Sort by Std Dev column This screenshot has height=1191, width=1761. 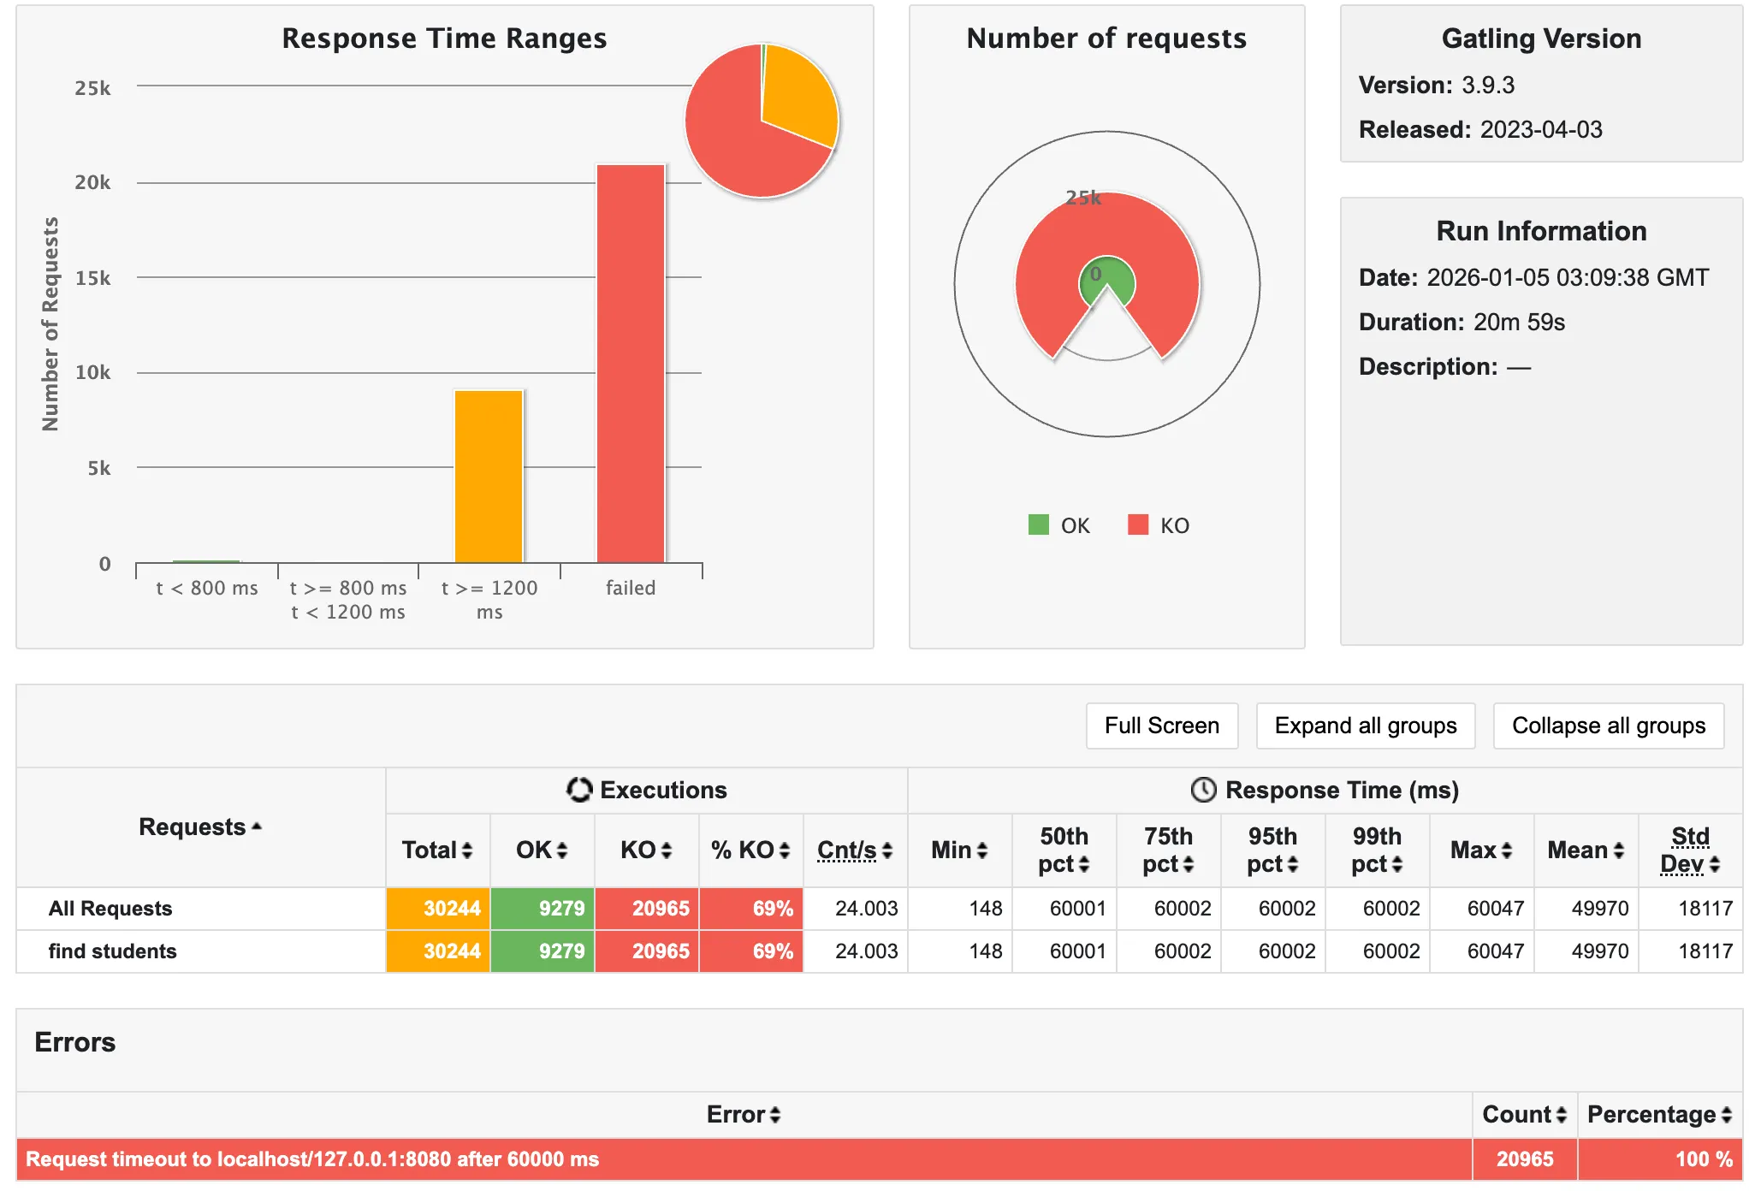1690,850
